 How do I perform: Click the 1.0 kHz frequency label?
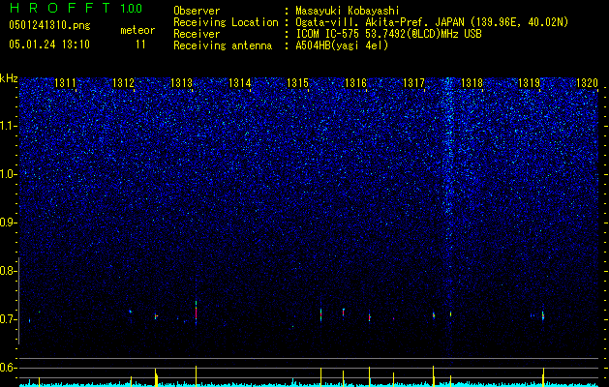pyautogui.click(x=9, y=174)
